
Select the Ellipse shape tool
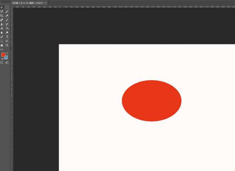7,41
